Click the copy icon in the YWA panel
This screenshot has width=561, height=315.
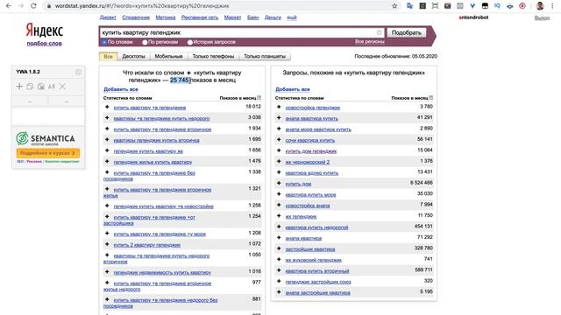pyautogui.click(x=30, y=86)
